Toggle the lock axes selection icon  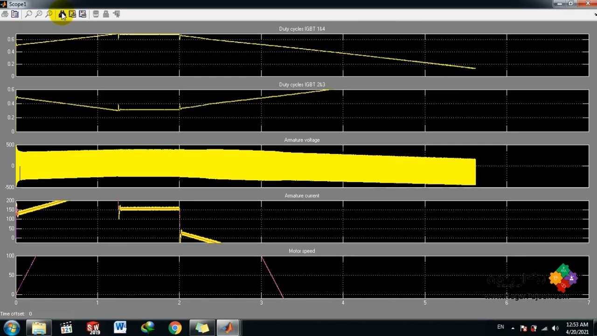coord(106,14)
